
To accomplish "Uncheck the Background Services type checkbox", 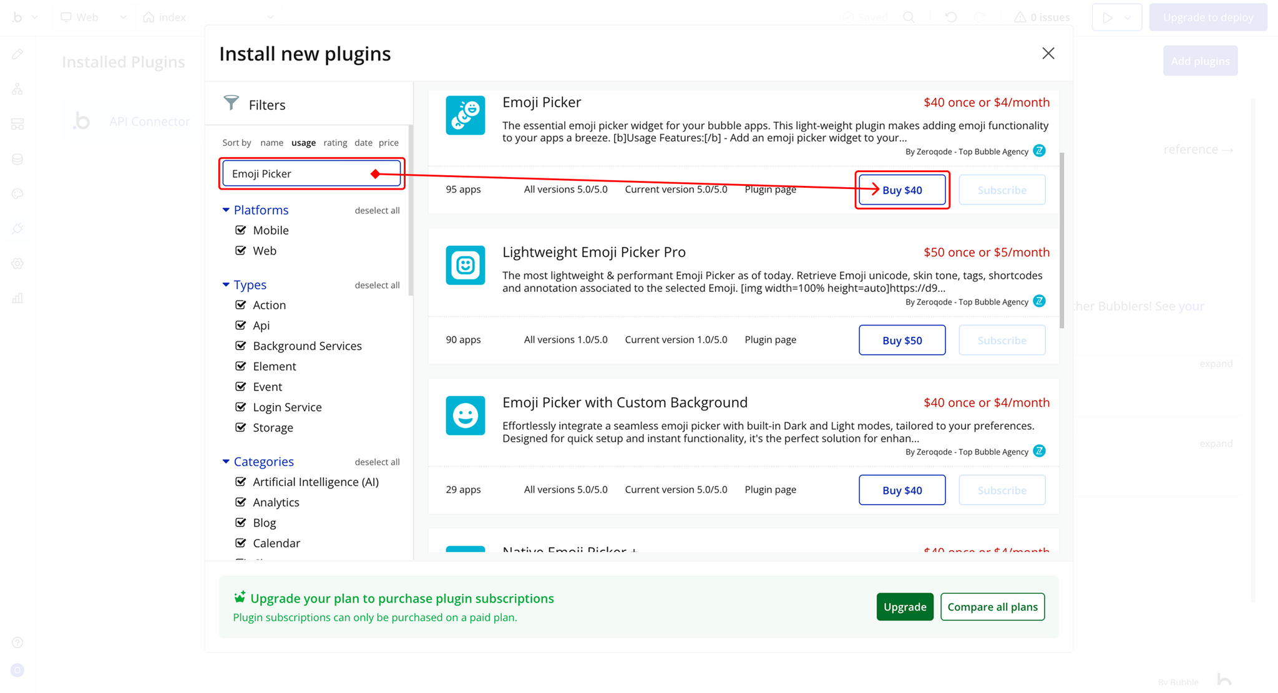I will tap(241, 346).
